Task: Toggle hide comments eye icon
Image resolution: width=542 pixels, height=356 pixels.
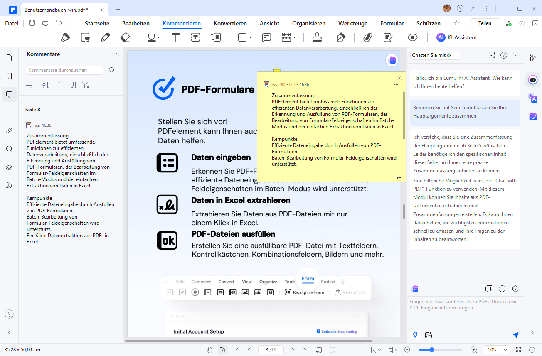Action: [412, 37]
